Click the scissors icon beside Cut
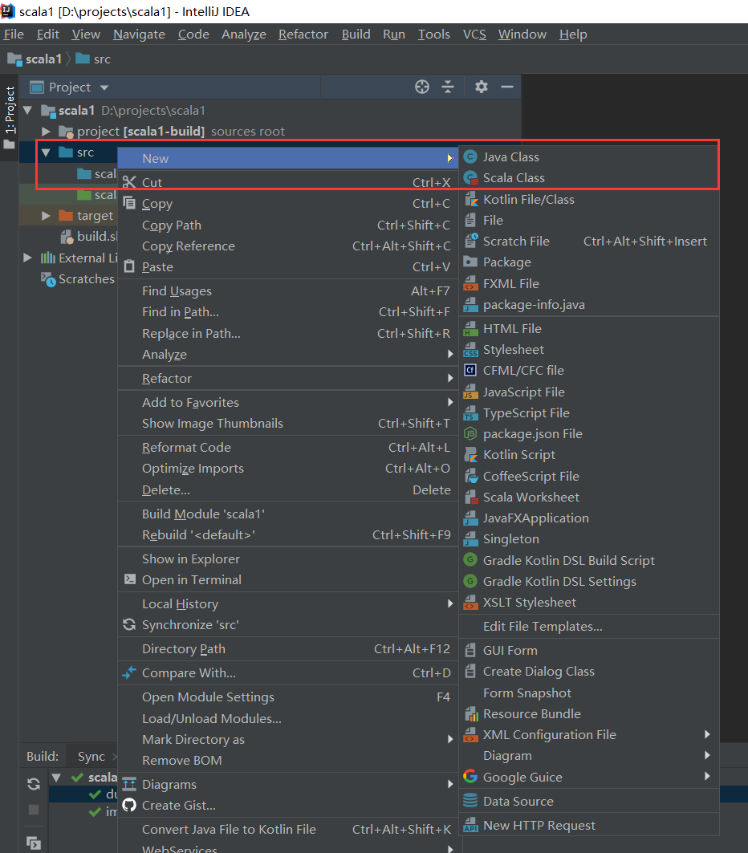748x853 pixels. pos(129,182)
